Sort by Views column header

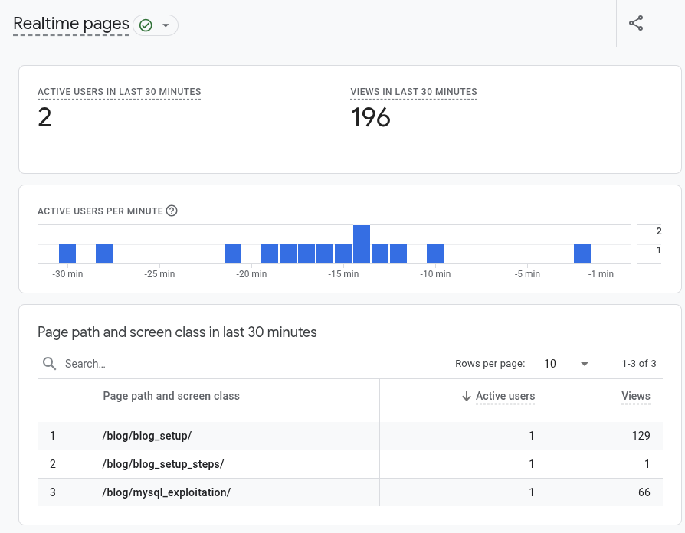pos(635,396)
